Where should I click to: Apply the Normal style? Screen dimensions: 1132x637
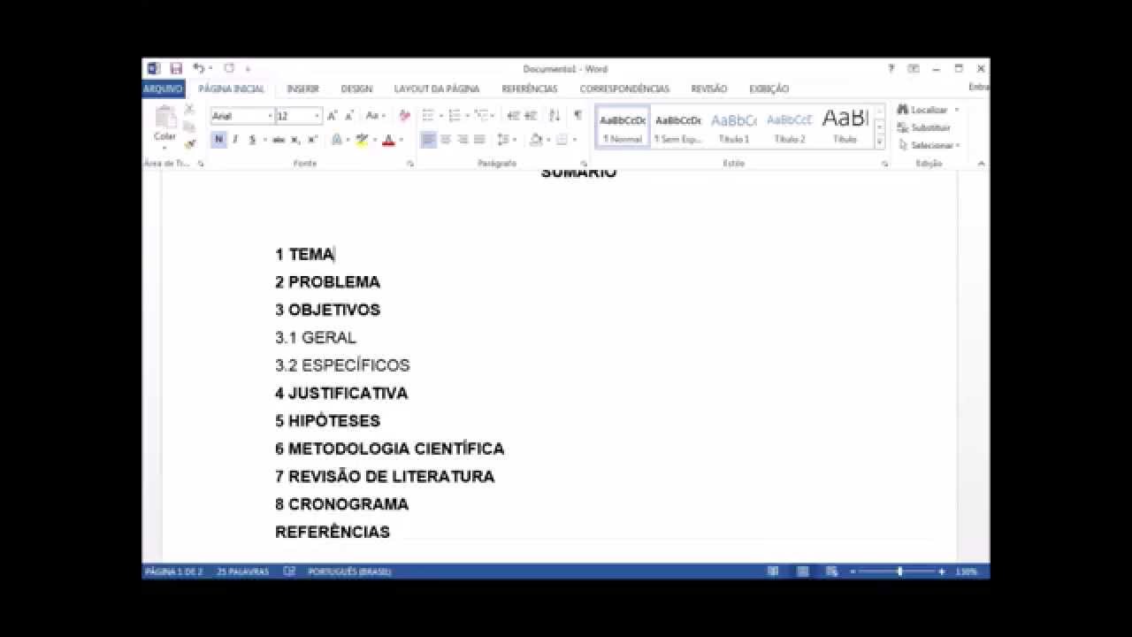click(x=623, y=127)
